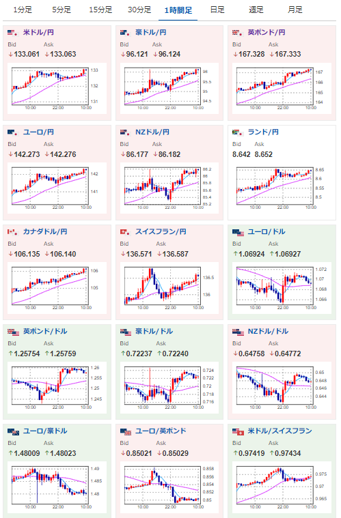341x518 pixels.
Task: Select the 日足 timeframe tab
Action: tap(217, 10)
